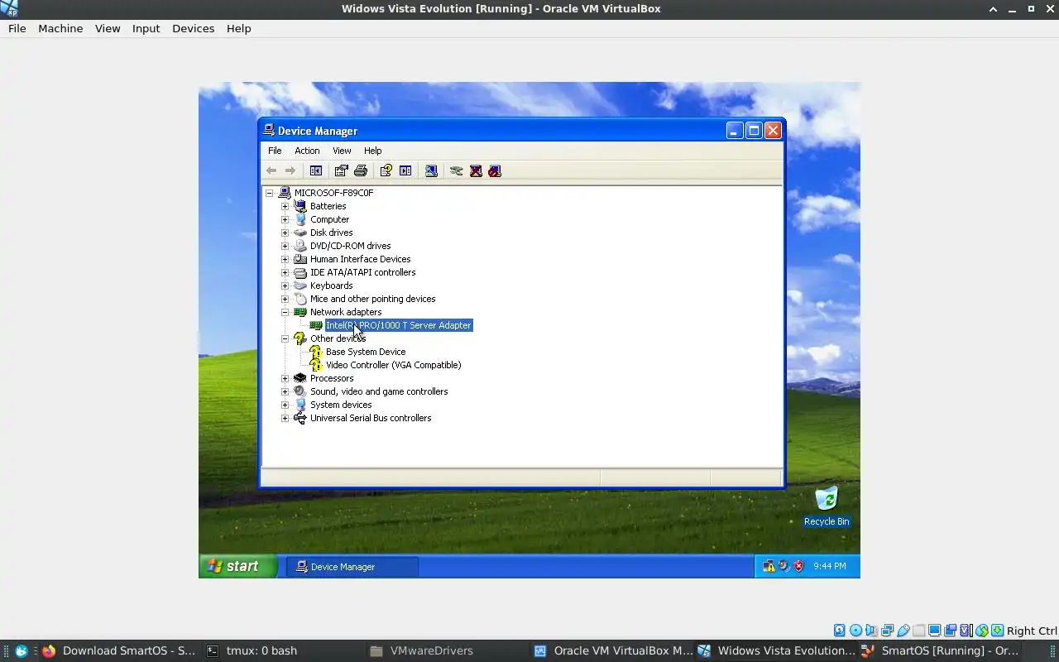This screenshot has width=1059, height=662.
Task: Click the Update Driver toolbar icon
Action: tap(456, 170)
